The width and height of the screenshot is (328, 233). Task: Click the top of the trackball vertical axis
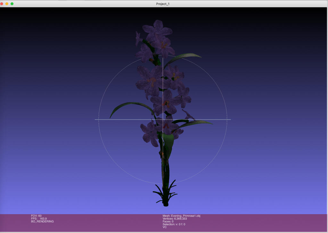(163, 58)
